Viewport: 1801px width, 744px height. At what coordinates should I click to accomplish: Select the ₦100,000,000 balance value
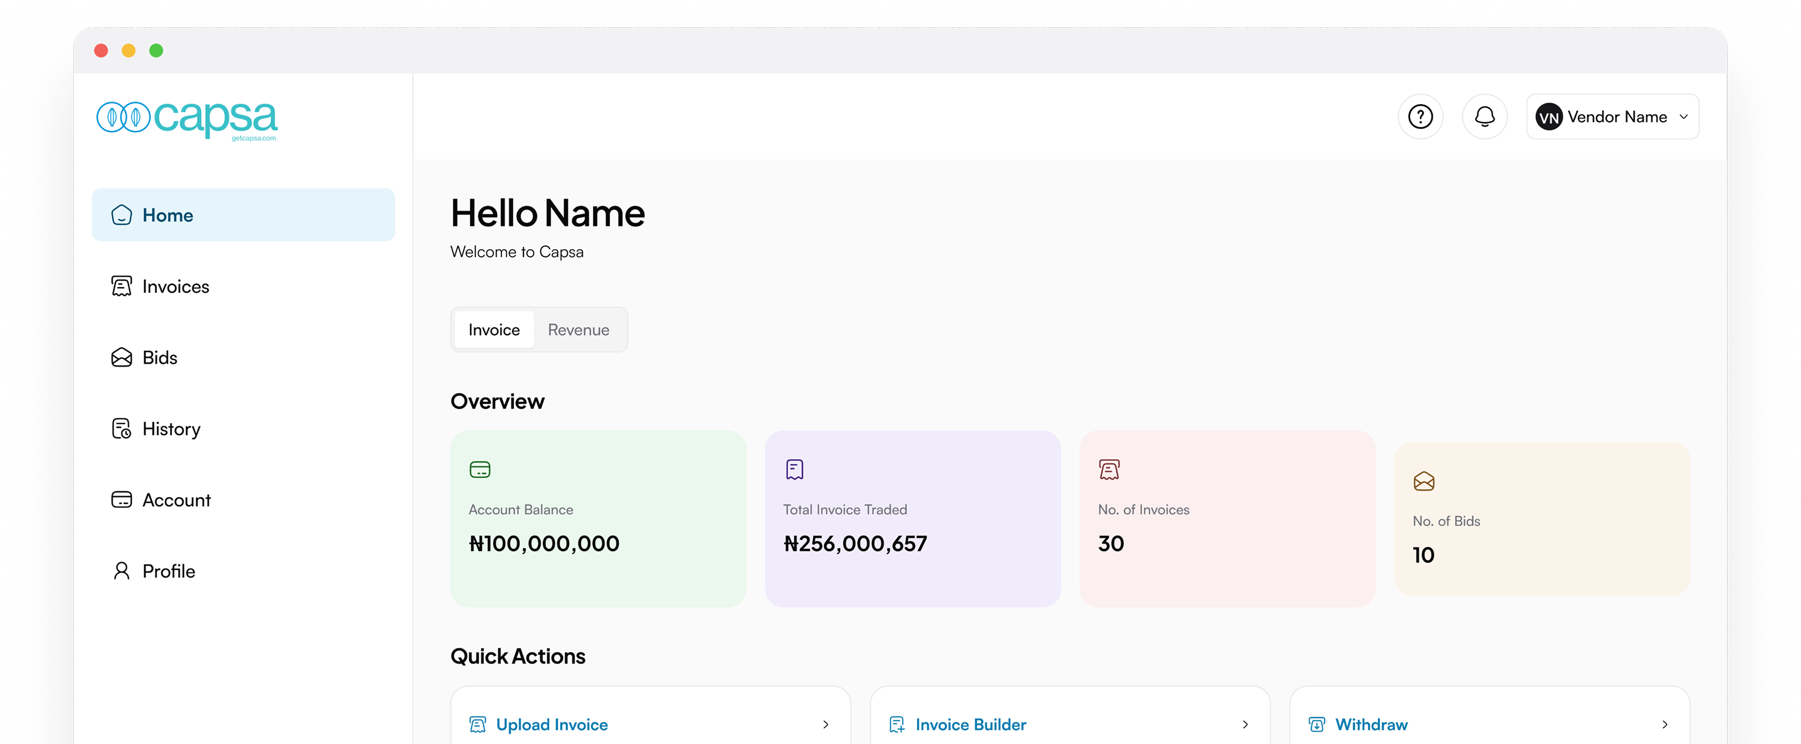coord(544,544)
